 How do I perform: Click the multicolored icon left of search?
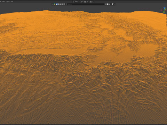54,4
